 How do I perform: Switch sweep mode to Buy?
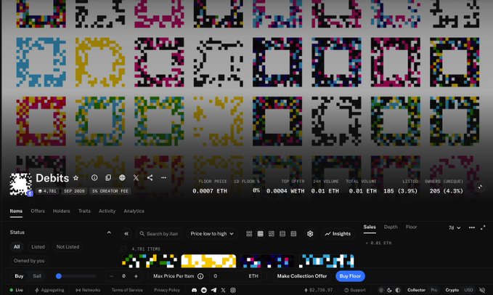pyautogui.click(x=19, y=276)
